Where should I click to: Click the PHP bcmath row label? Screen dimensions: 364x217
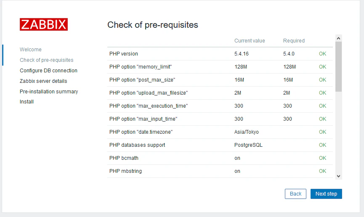pyautogui.click(x=124, y=158)
